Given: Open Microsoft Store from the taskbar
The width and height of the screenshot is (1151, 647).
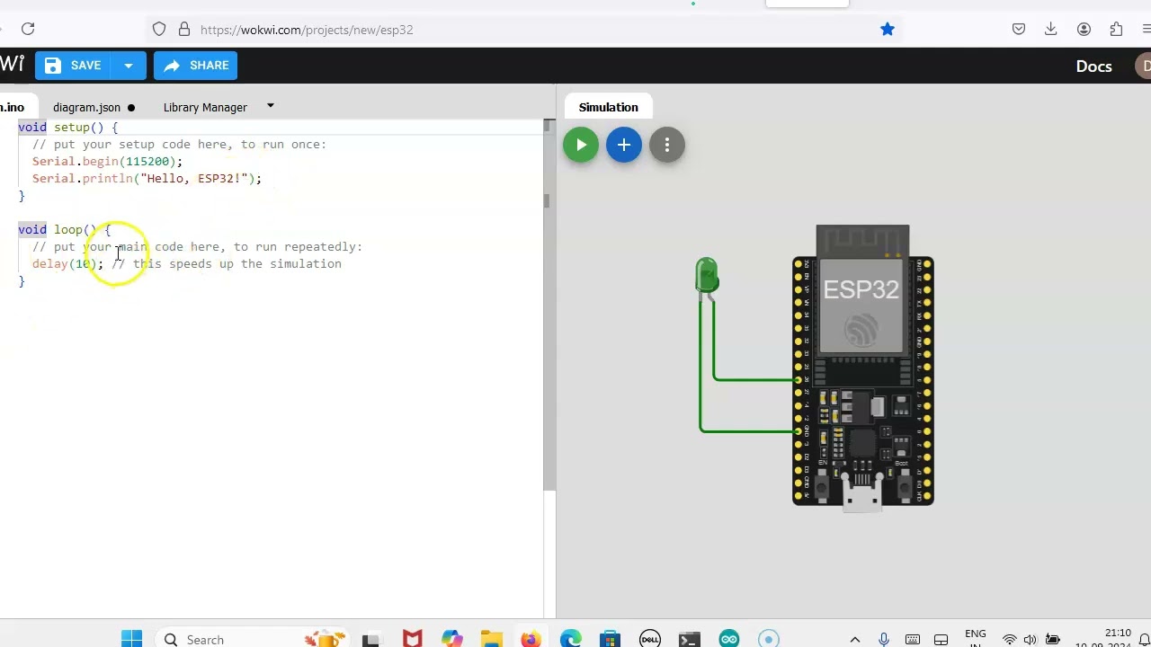Looking at the screenshot, I should point(610,639).
